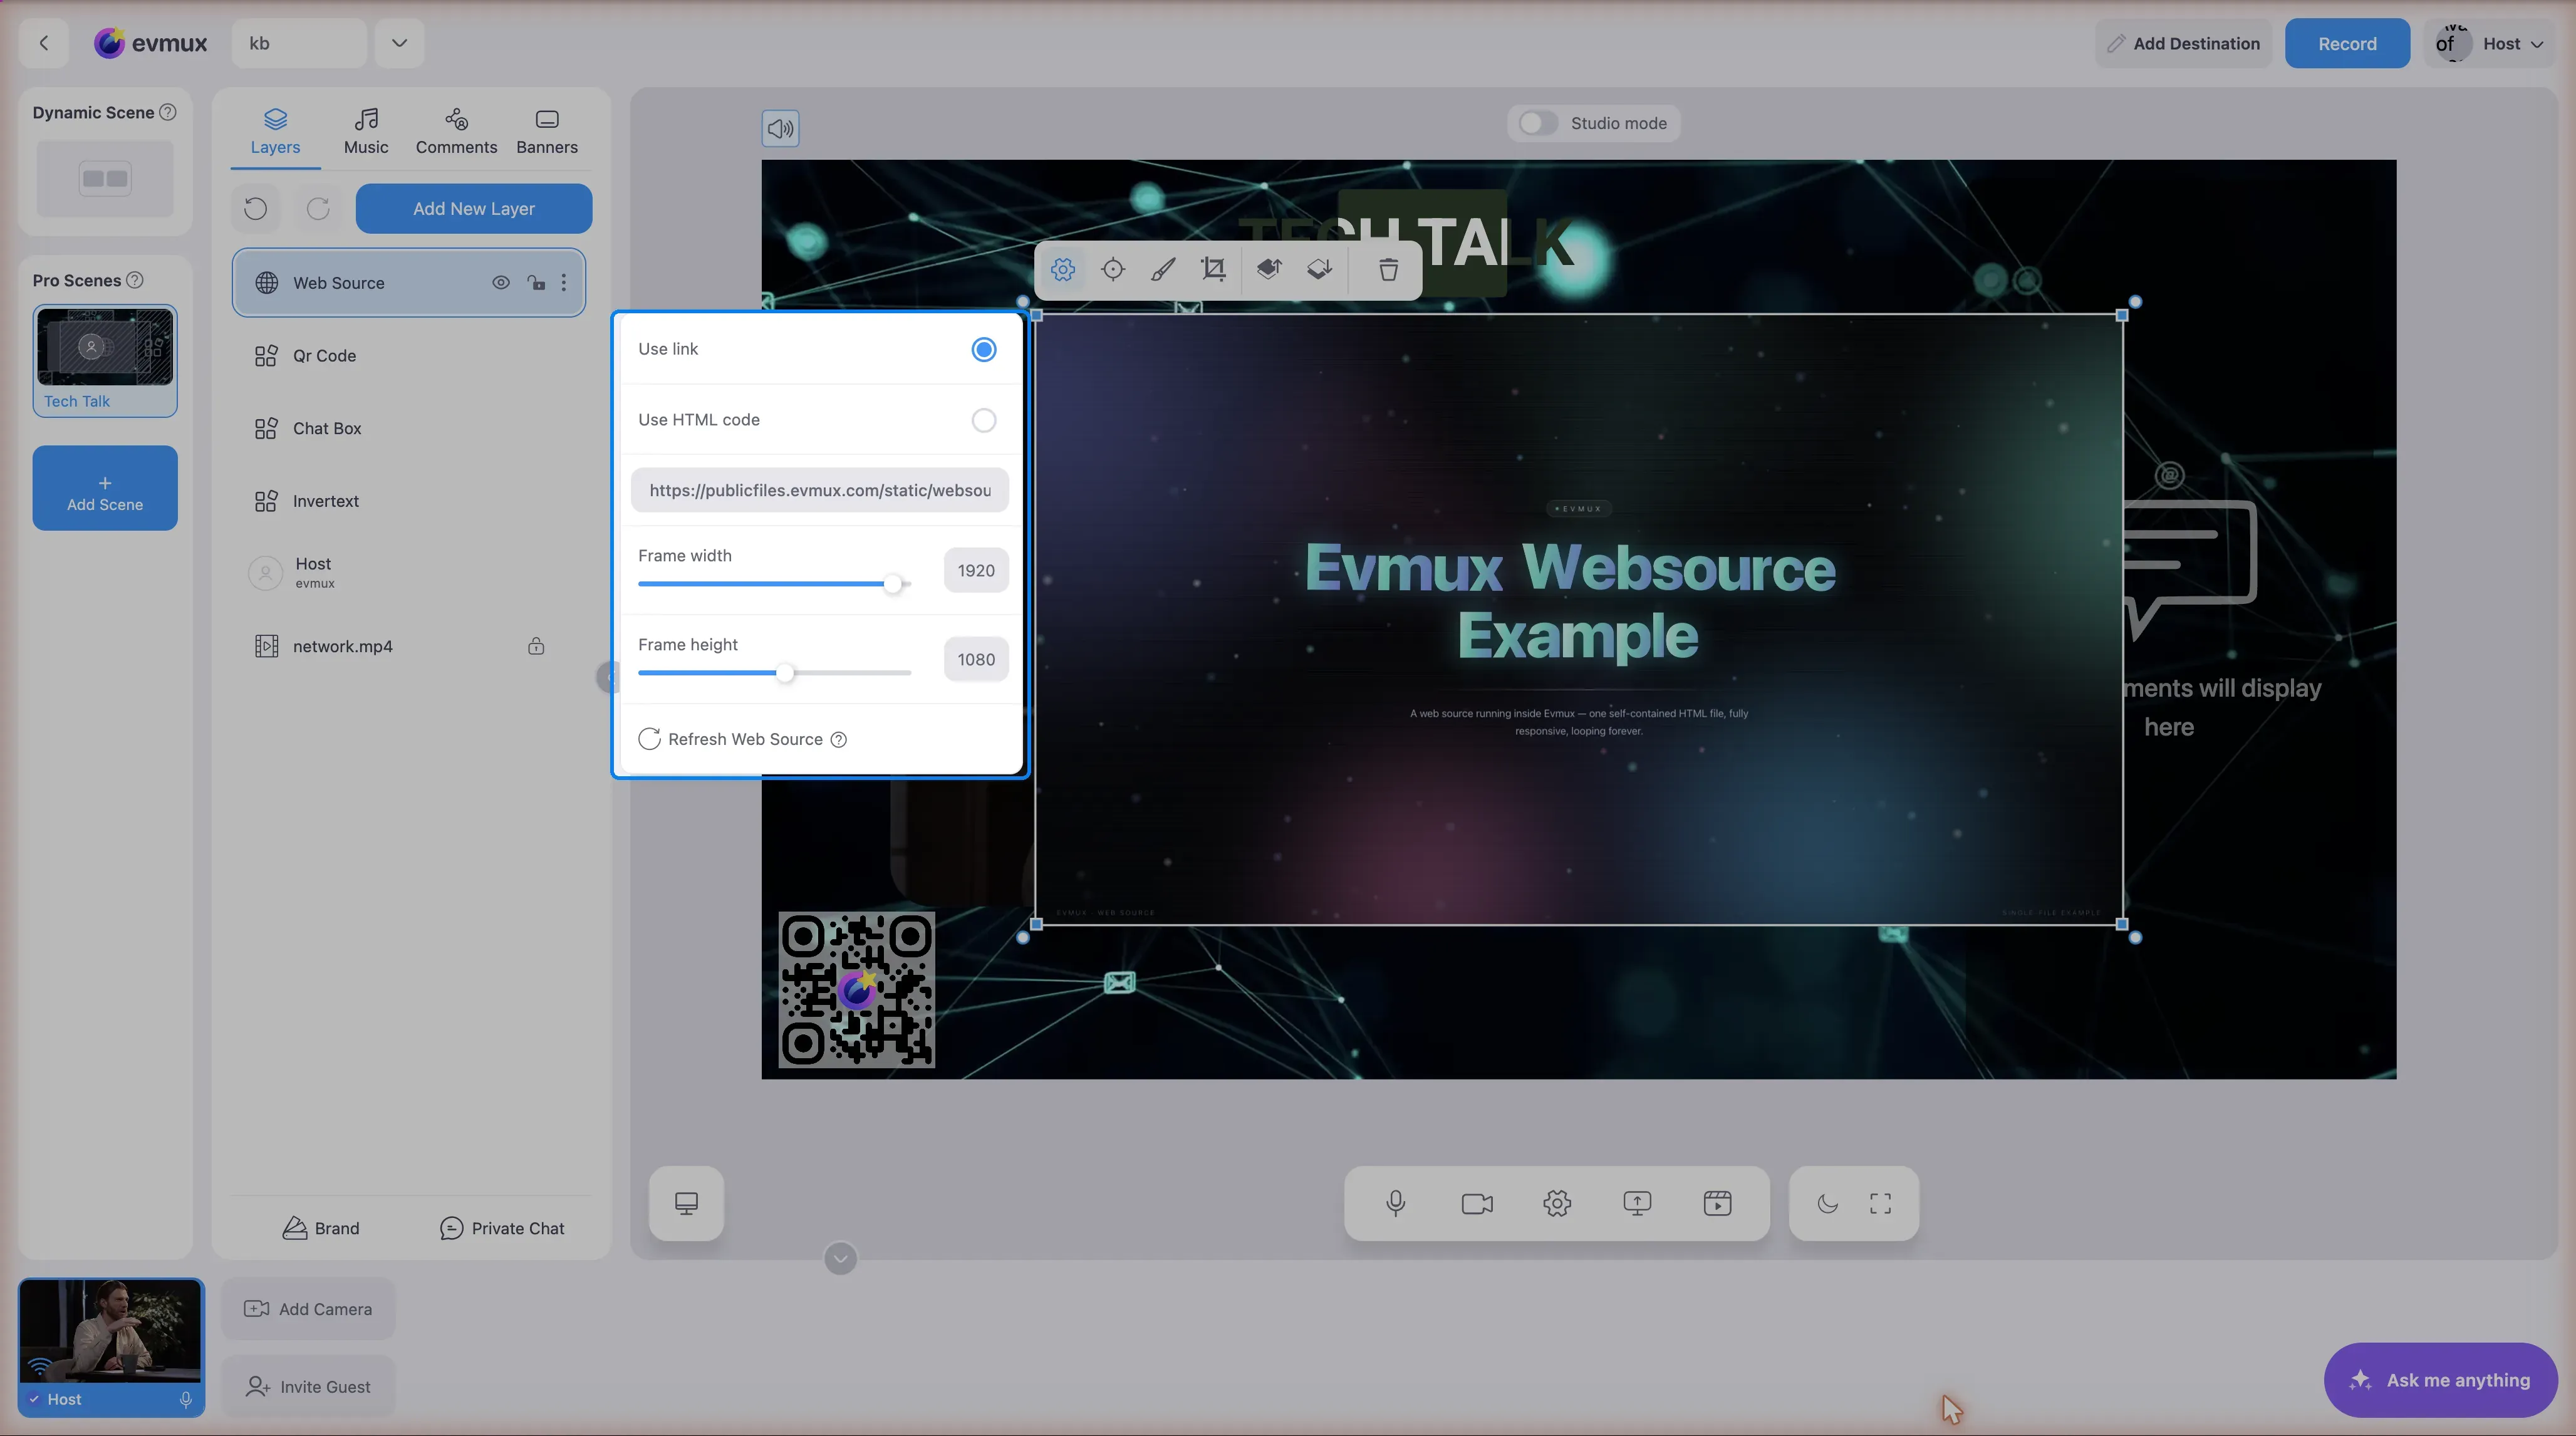The width and height of the screenshot is (2576, 1436).
Task: Select the Use link option
Action: click(x=984, y=349)
